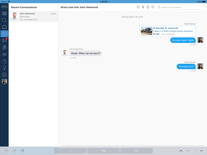Click the 'Includes beach rights' message bubble
Image resolution: width=207 pixels, height=155 pixels.
coord(183,40)
